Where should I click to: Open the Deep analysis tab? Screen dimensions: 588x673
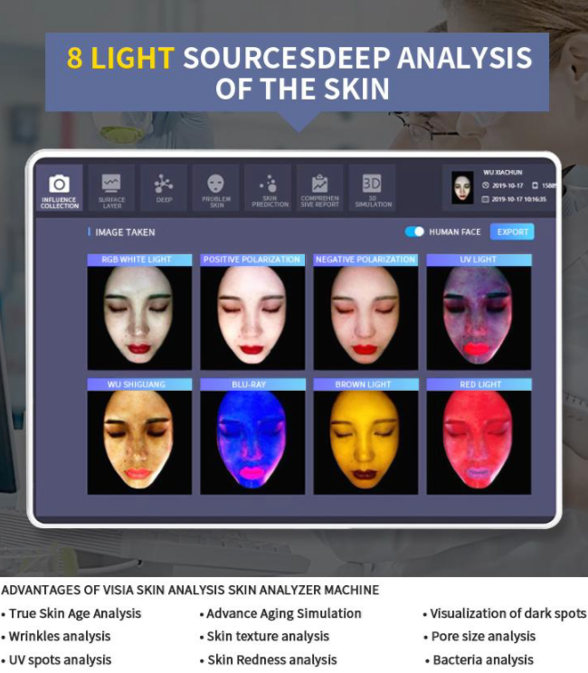(x=164, y=188)
